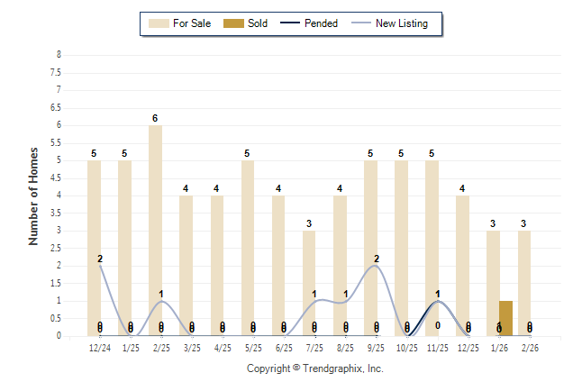Toggle the Pended series legend label
Image resolution: width=582 pixels, height=391 pixels.
click(x=322, y=23)
